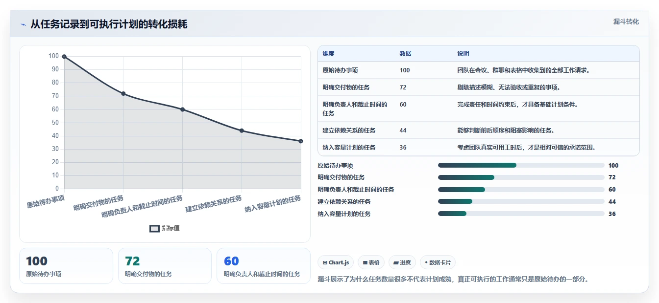Image resolution: width=659 pixels, height=303 pixels.
Task: Click the chart data point at value 44
Action: [x=242, y=130]
